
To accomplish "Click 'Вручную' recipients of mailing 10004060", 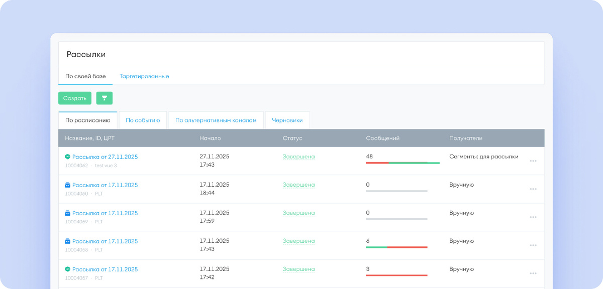I will 462,185.
